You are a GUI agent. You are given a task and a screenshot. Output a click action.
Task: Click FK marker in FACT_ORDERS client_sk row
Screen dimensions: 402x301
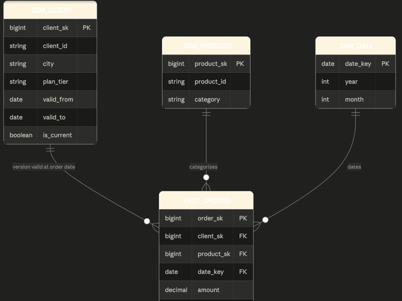click(x=243, y=236)
